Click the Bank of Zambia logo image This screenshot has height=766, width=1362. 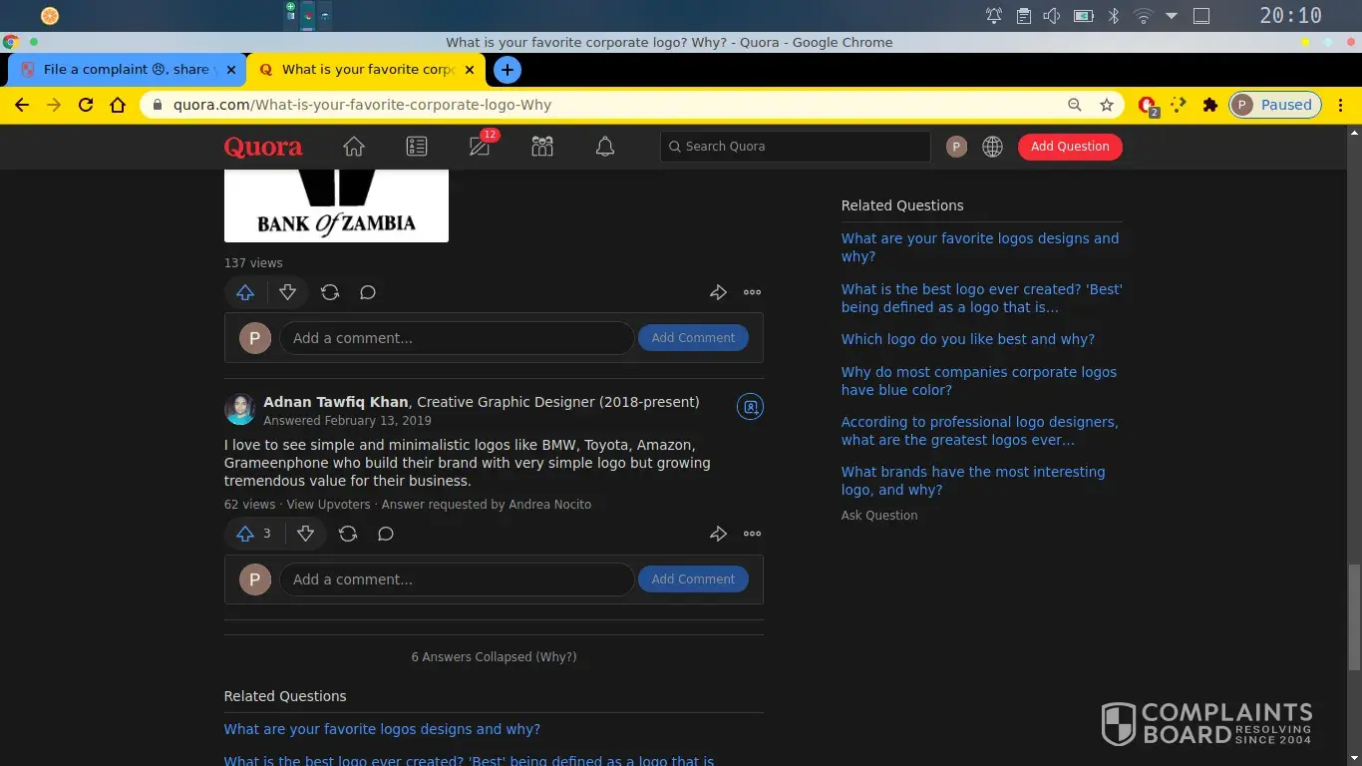pyautogui.click(x=336, y=205)
